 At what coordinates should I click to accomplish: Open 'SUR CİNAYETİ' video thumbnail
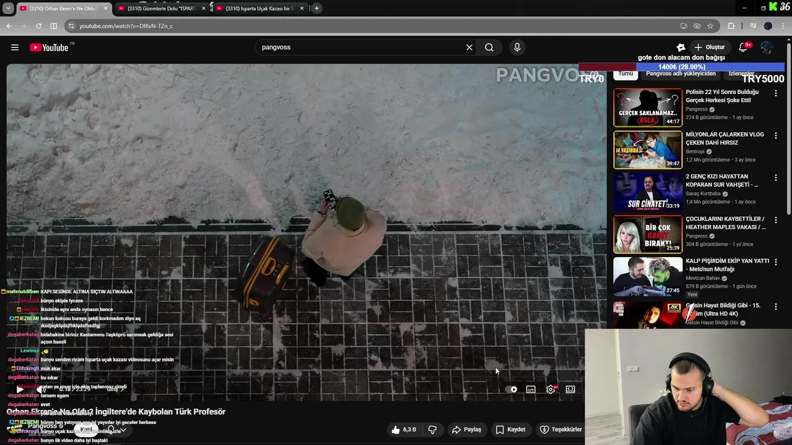[648, 192]
